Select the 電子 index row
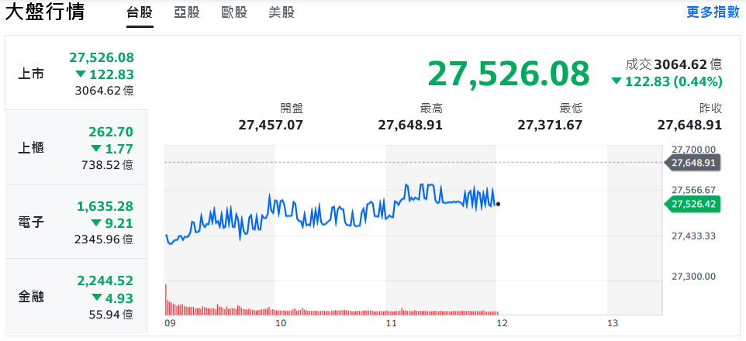This screenshot has width=746, height=341. point(75,222)
